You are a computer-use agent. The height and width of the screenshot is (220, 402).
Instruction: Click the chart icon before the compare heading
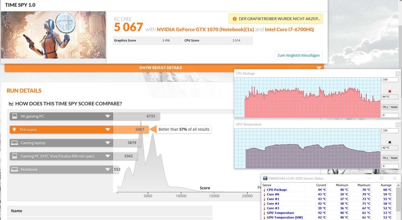(11, 104)
